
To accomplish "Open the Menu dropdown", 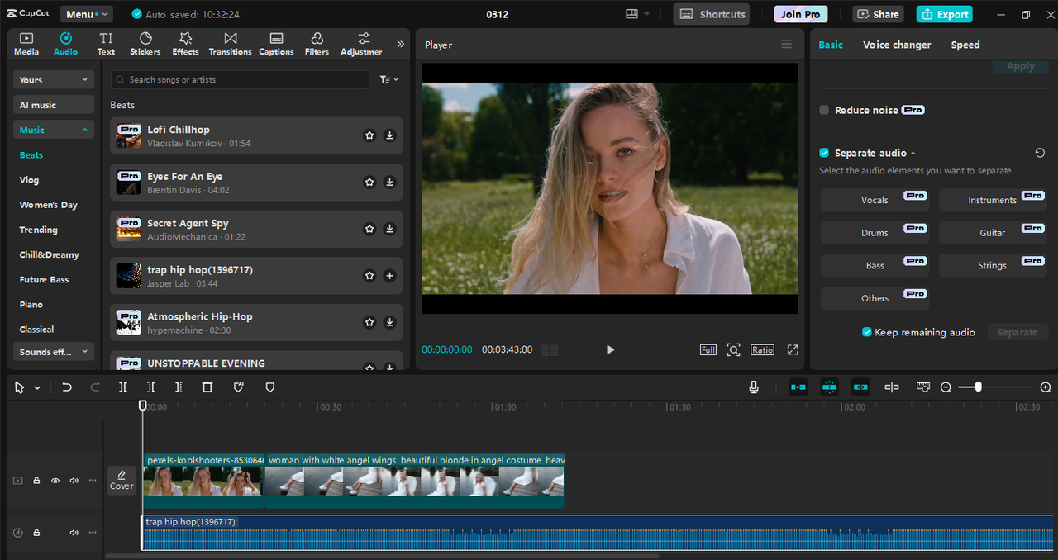I will [x=87, y=14].
